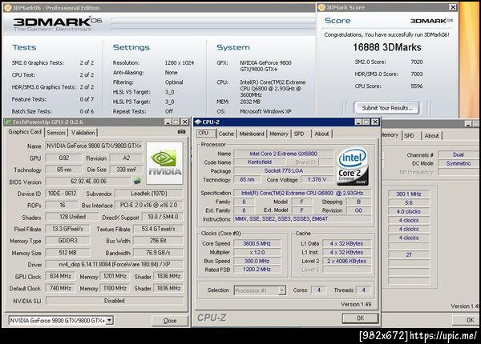Click the Instructions field in CPU-Z
The width and height of the screenshot is (481, 344).
pos(302,219)
